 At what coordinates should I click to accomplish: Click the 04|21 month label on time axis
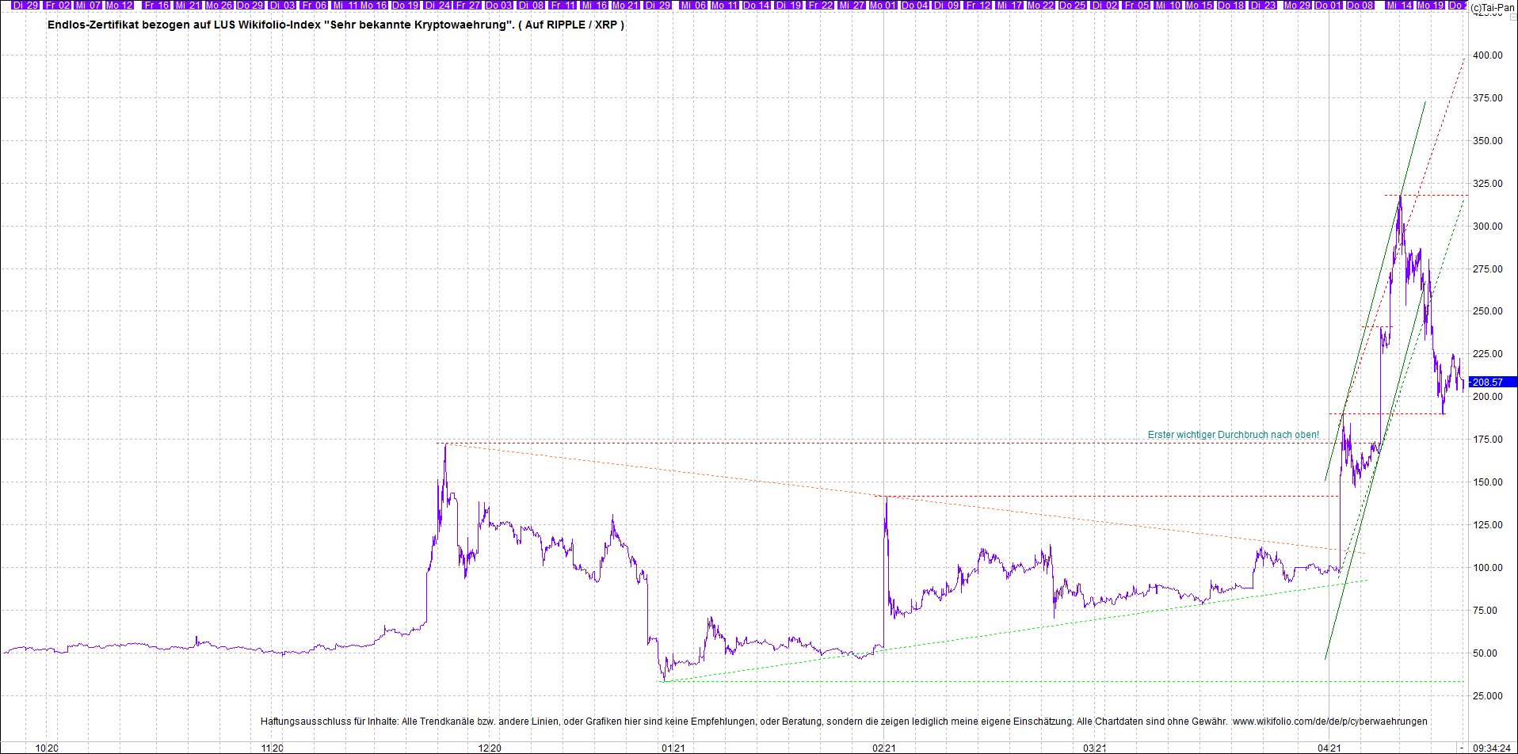pos(1329,748)
